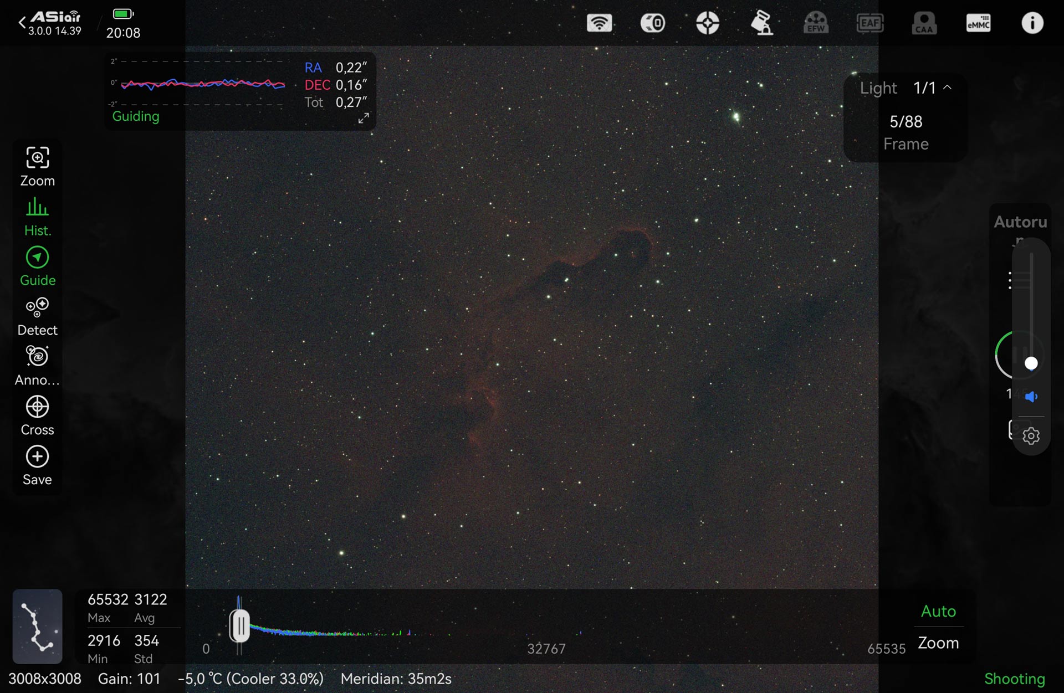Open guiding crosshair settings icon
This screenshot has width=1064, height=693.
click(x=708, y=23)
